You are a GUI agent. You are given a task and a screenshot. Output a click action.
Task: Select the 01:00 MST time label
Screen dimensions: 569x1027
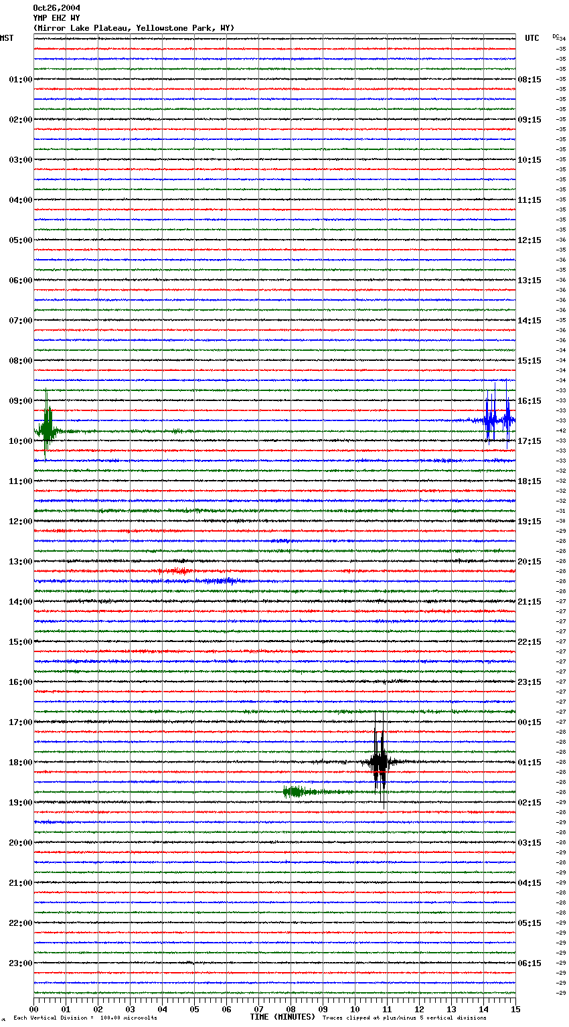pos(20,80)
